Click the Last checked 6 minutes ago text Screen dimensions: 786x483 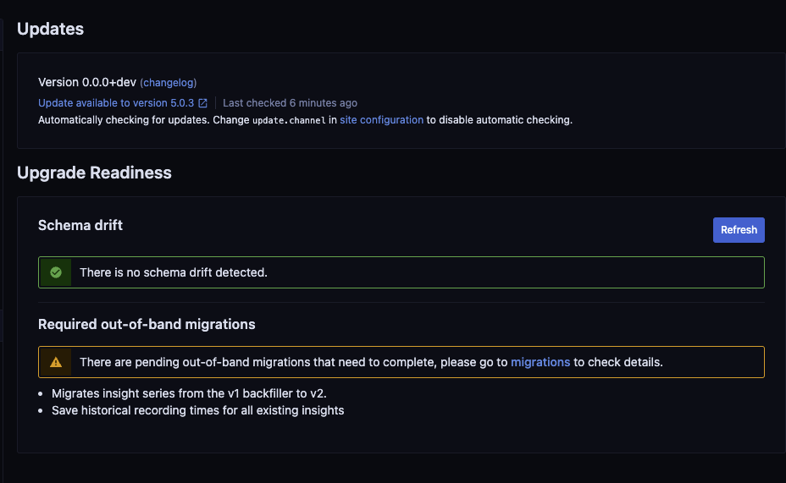point(290,103)
